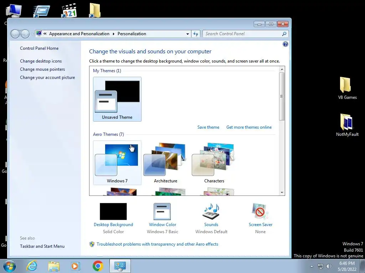
Task: Click the taskbar clock and date
Action: click(x=347, y=266)
